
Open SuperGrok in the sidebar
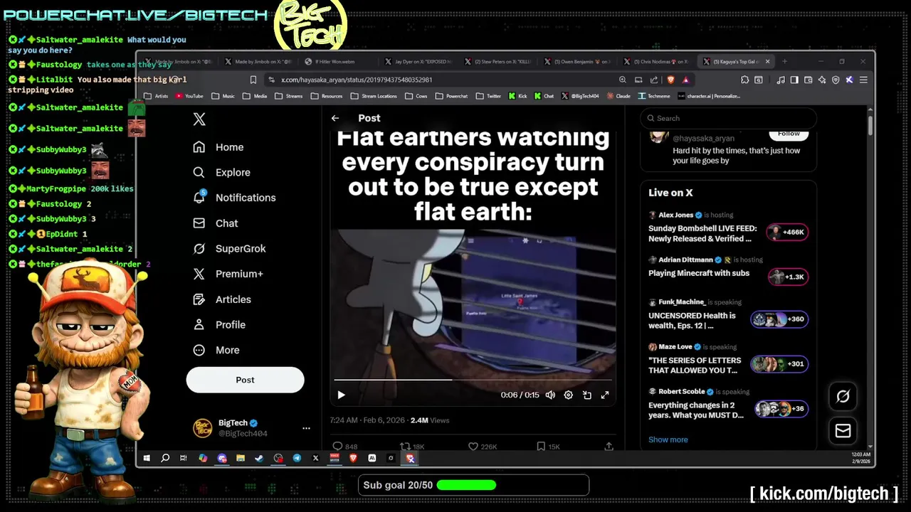229,249
